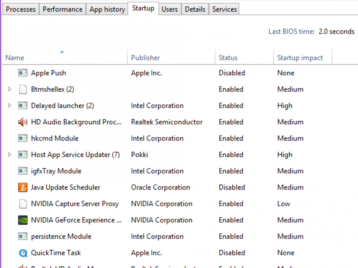Click Enabled status of hkcmd Module

pyautogui.click(x=231, y=138)
